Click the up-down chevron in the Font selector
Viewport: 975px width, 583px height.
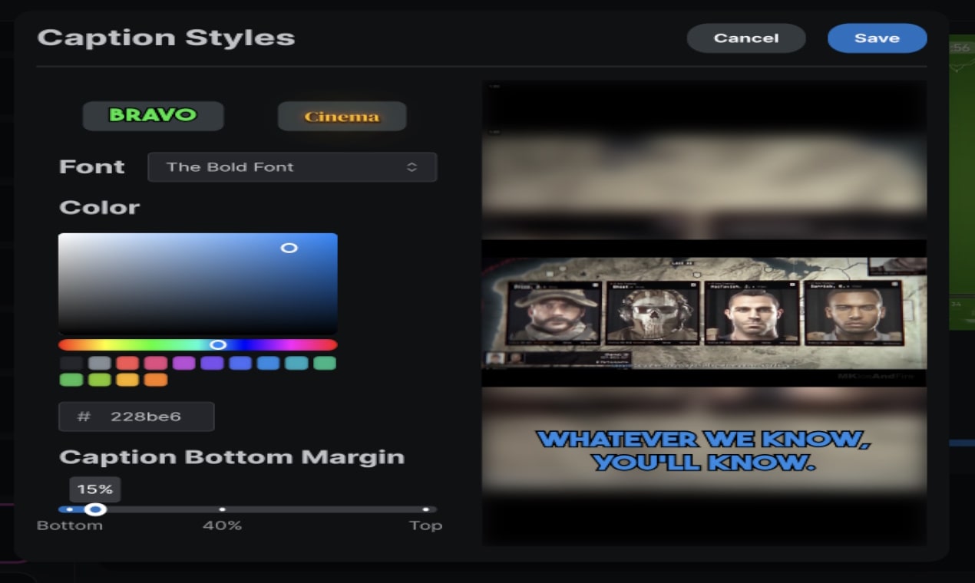(412, 167)
